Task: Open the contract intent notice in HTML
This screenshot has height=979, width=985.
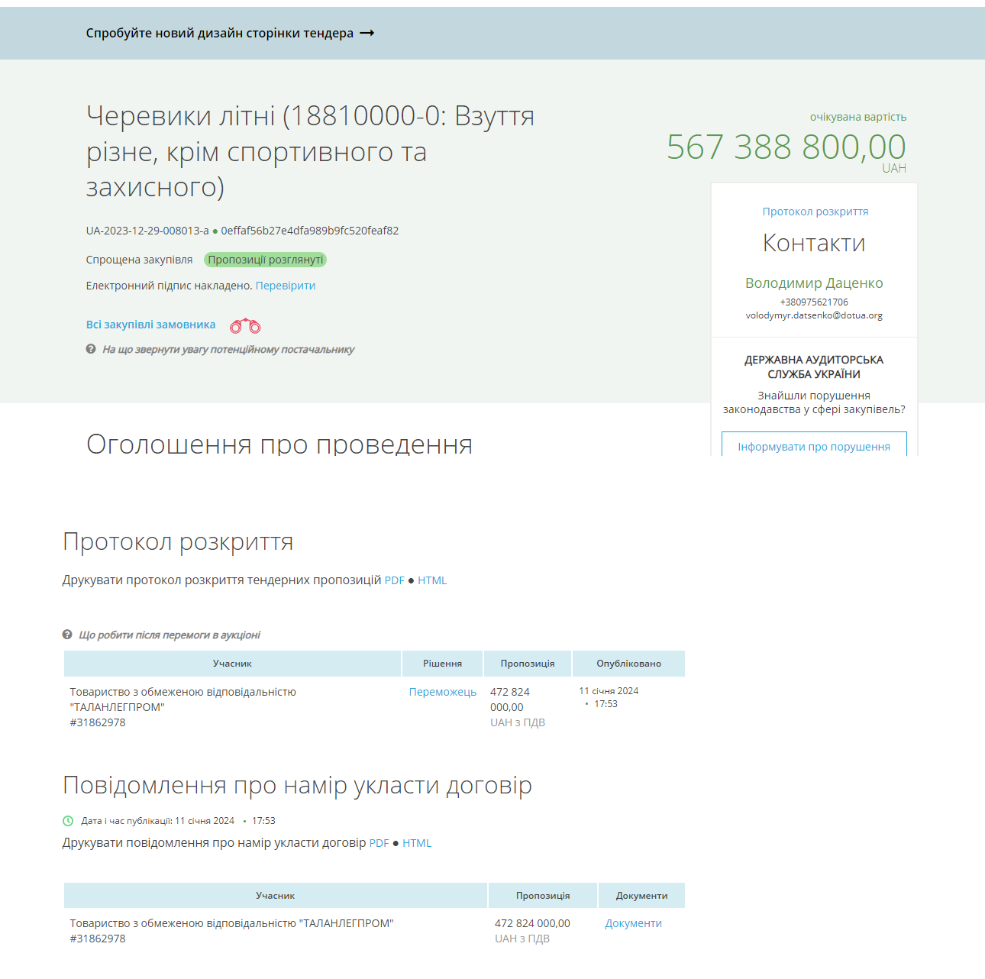Action: [x=417, y=843]
